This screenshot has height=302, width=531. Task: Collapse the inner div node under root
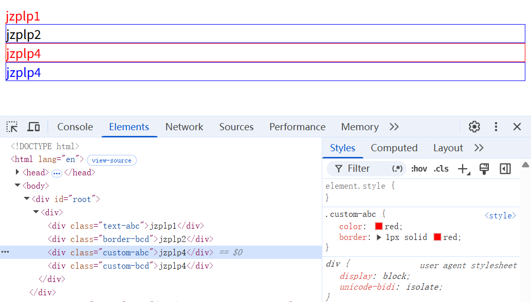pos(35,212)
